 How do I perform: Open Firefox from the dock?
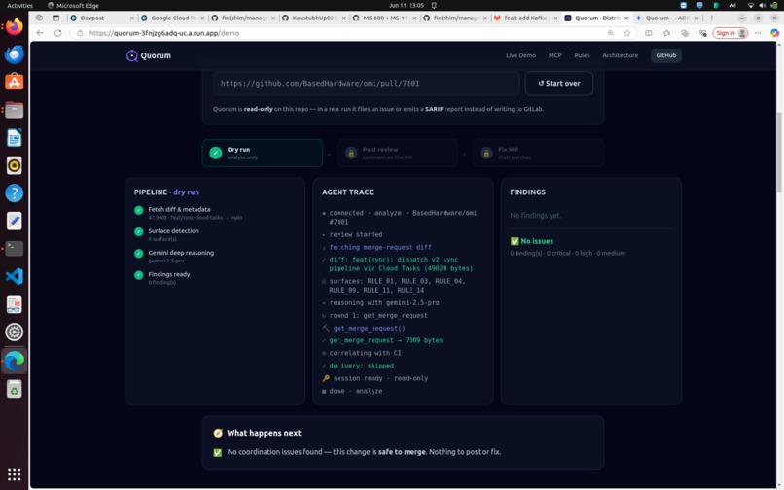pyautogui.click(x=14, y=26)
